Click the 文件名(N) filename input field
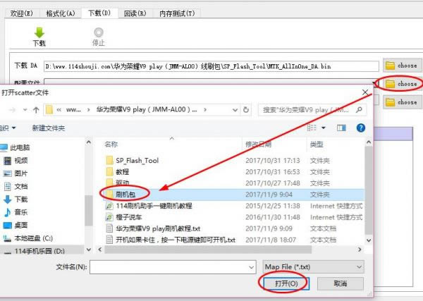The width and height of the screenshot is (423, 301). pyautogui.click(x=173, y=267)
